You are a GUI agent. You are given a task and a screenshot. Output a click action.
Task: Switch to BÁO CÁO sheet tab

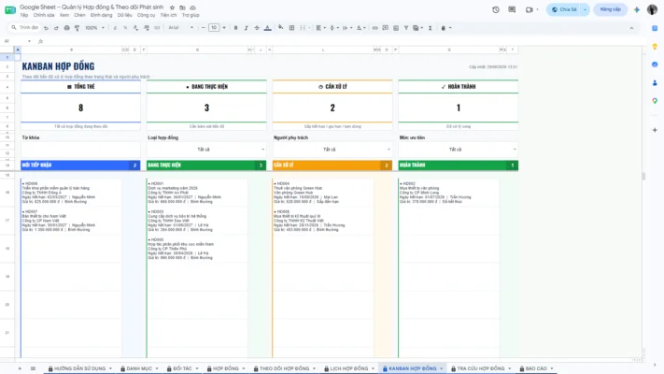click(x=536, y=368)
